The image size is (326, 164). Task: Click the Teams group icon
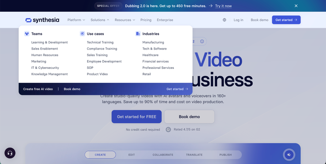pyautogui.click(x=27, y=34)
